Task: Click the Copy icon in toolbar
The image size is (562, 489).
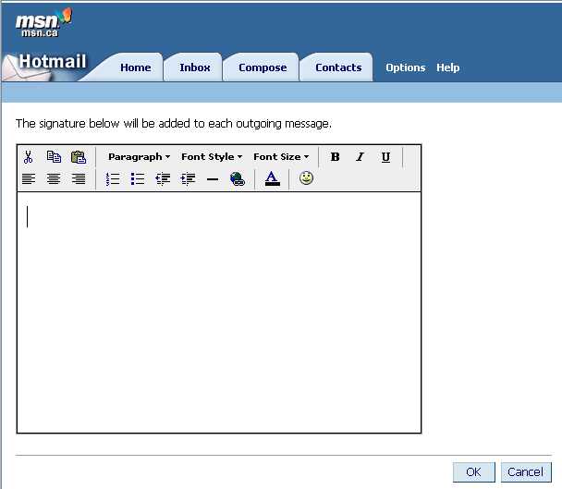Action: click(x=54, y=156)
